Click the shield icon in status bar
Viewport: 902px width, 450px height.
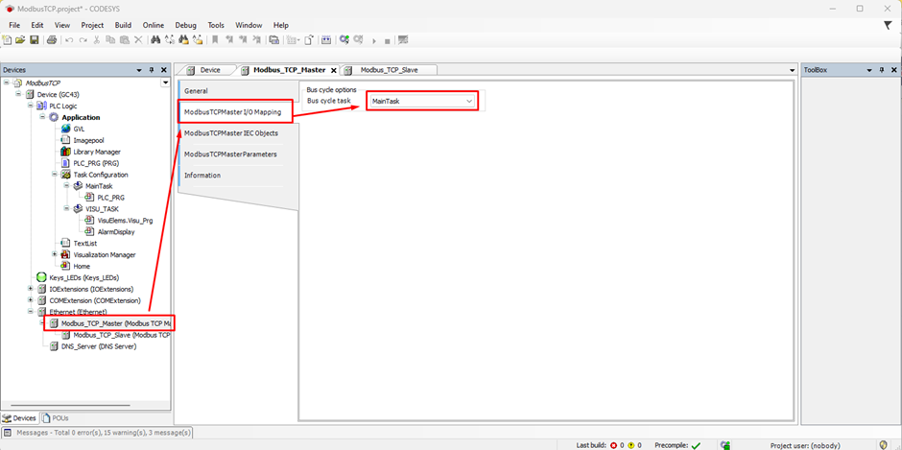(883, 445)
